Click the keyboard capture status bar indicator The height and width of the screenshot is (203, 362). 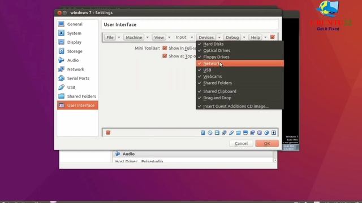click(x=274, y=133)
